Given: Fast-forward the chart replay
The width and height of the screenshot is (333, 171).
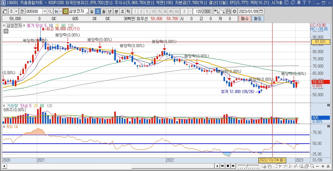Looking at the screenshot, I should point(233,166).
